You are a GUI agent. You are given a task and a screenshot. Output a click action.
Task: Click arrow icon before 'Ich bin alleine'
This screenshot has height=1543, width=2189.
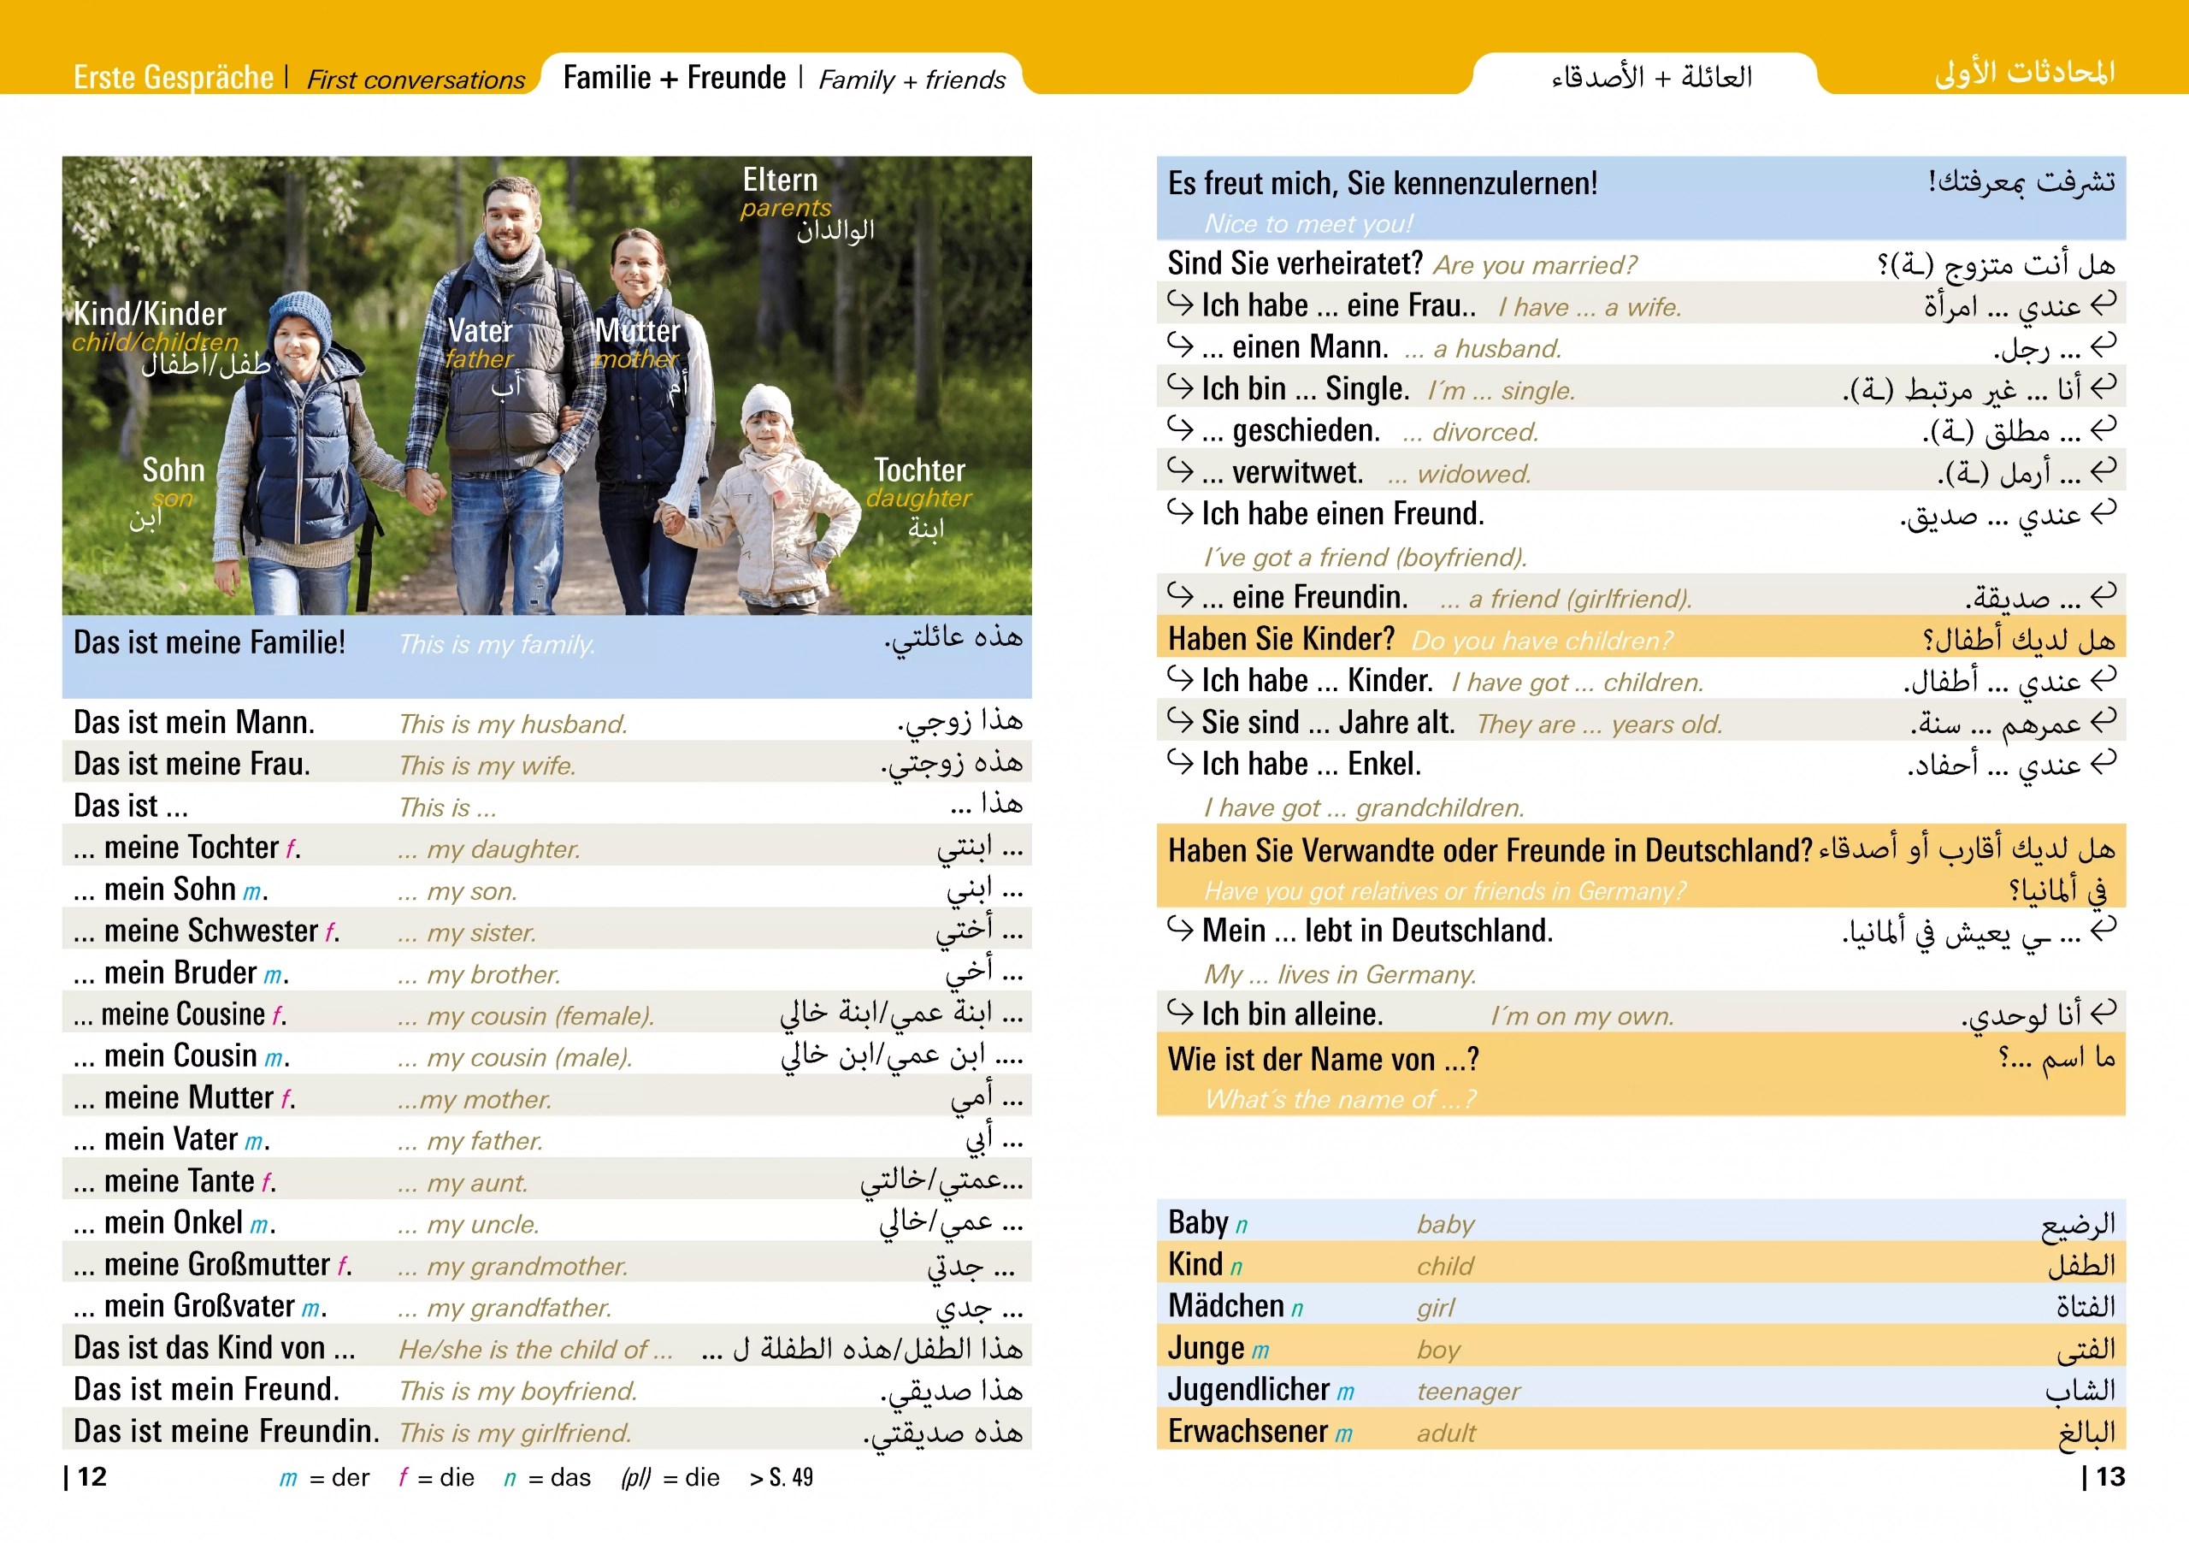pos(1179,1013)
